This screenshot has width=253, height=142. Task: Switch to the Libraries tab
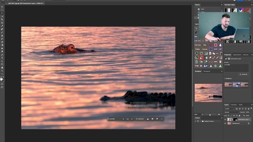245,55
